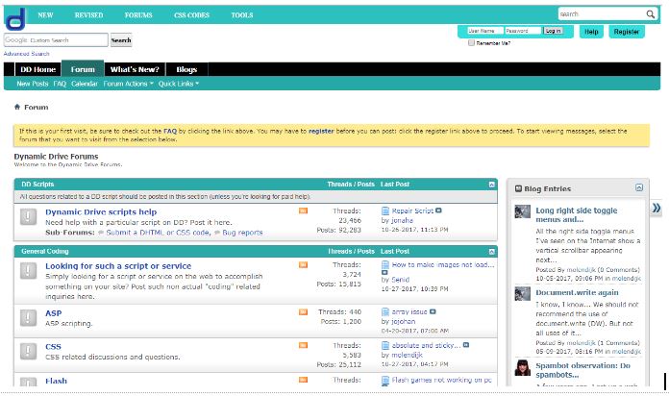Open the Forum Actions dropdown

128,84
